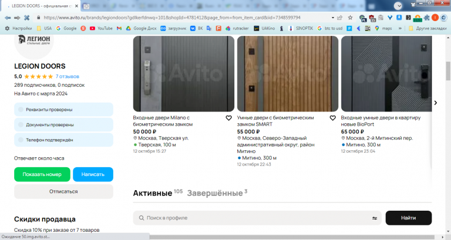
Task: Open the puzzle-piece Extensions menu
Action: [x=427, y=18]
